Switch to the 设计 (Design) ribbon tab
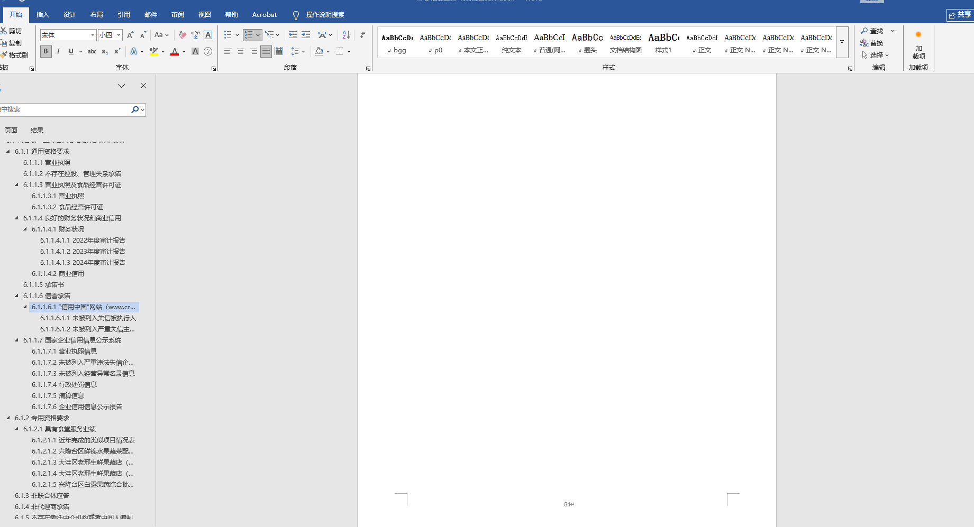 [70, 15]
